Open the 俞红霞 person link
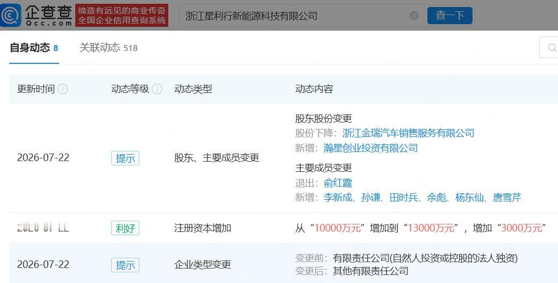This screenshot has width=558, height=283. [338, 183]
